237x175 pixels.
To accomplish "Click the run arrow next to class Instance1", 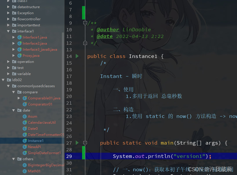I will coord(77,56).
